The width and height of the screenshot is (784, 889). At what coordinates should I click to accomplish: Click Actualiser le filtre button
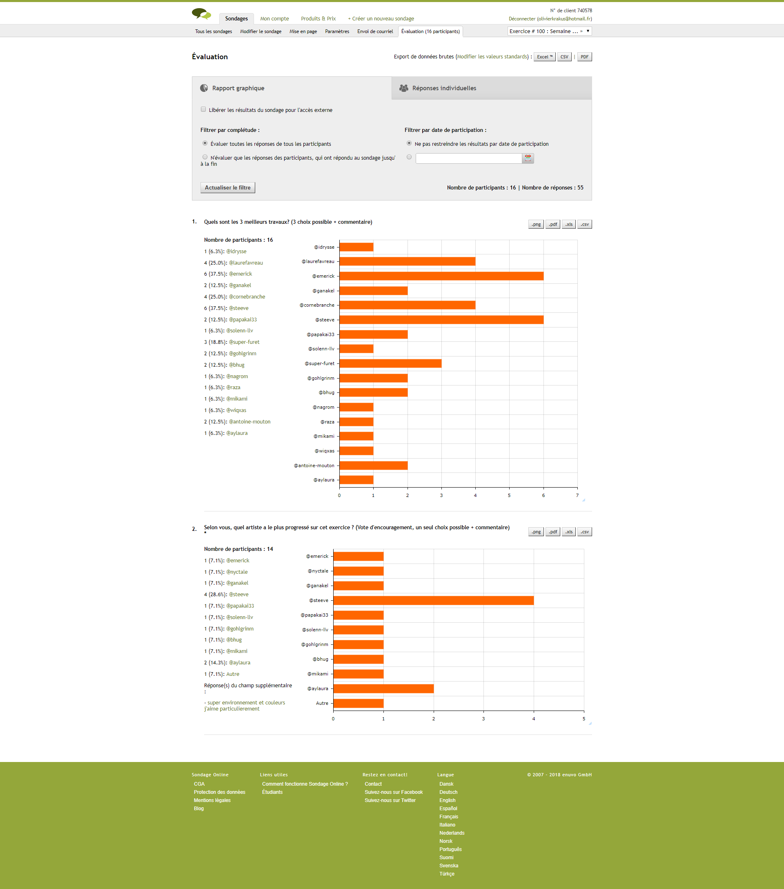[227, 188]
